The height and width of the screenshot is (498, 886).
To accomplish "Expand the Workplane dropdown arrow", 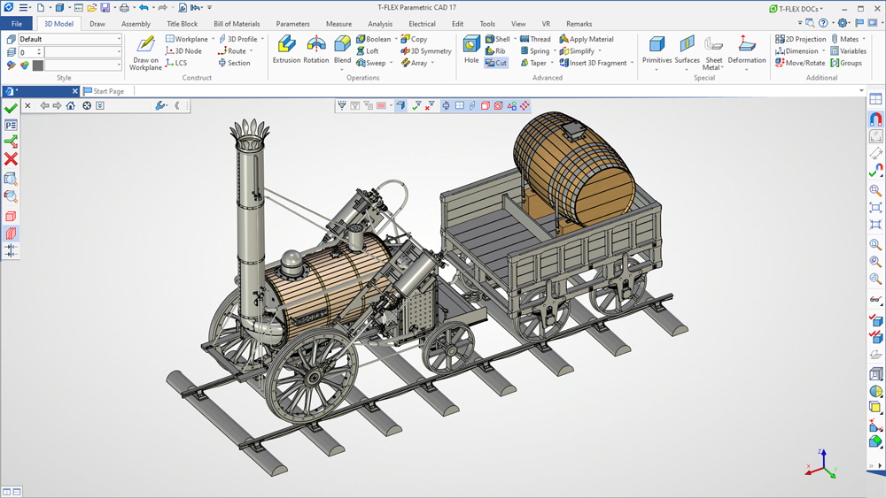I will pyautogui.click(x=213, y=39).
